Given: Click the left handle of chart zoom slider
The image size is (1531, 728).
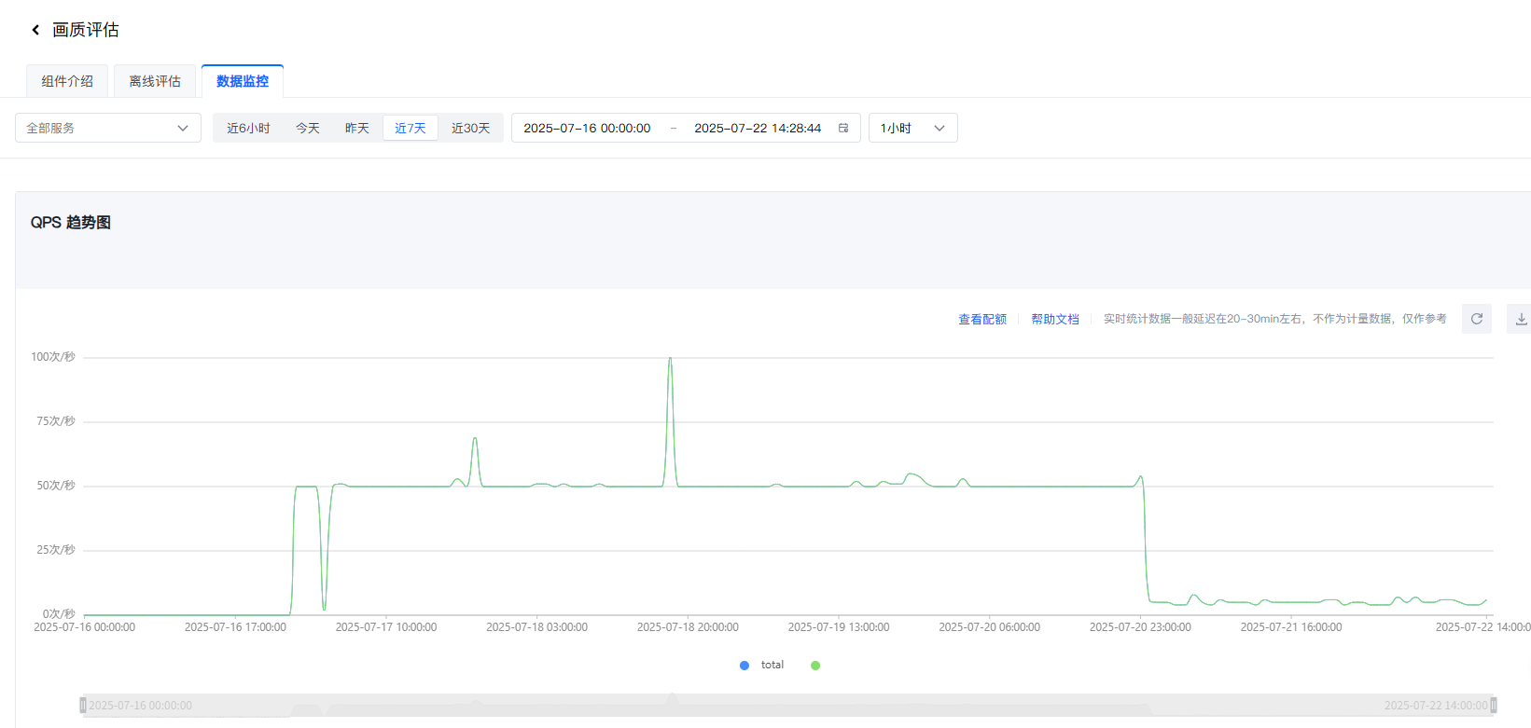Looking at the screenshot, I should (x=83, y=706).
